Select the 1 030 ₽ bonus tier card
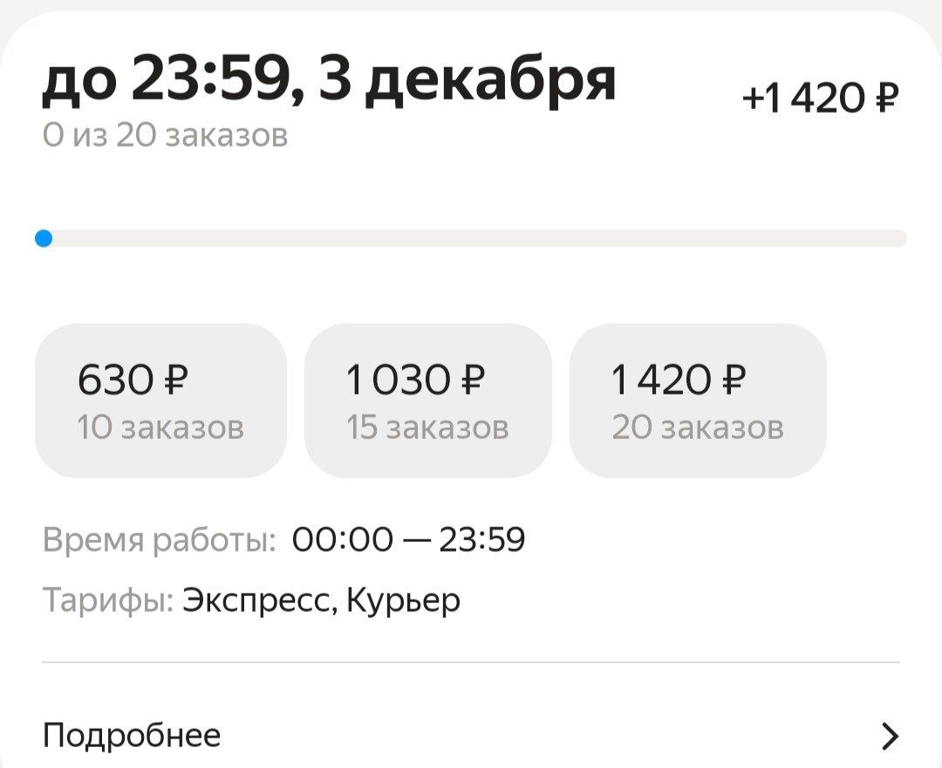The height and width of the screenshot is (768, 942). [427, 401]
